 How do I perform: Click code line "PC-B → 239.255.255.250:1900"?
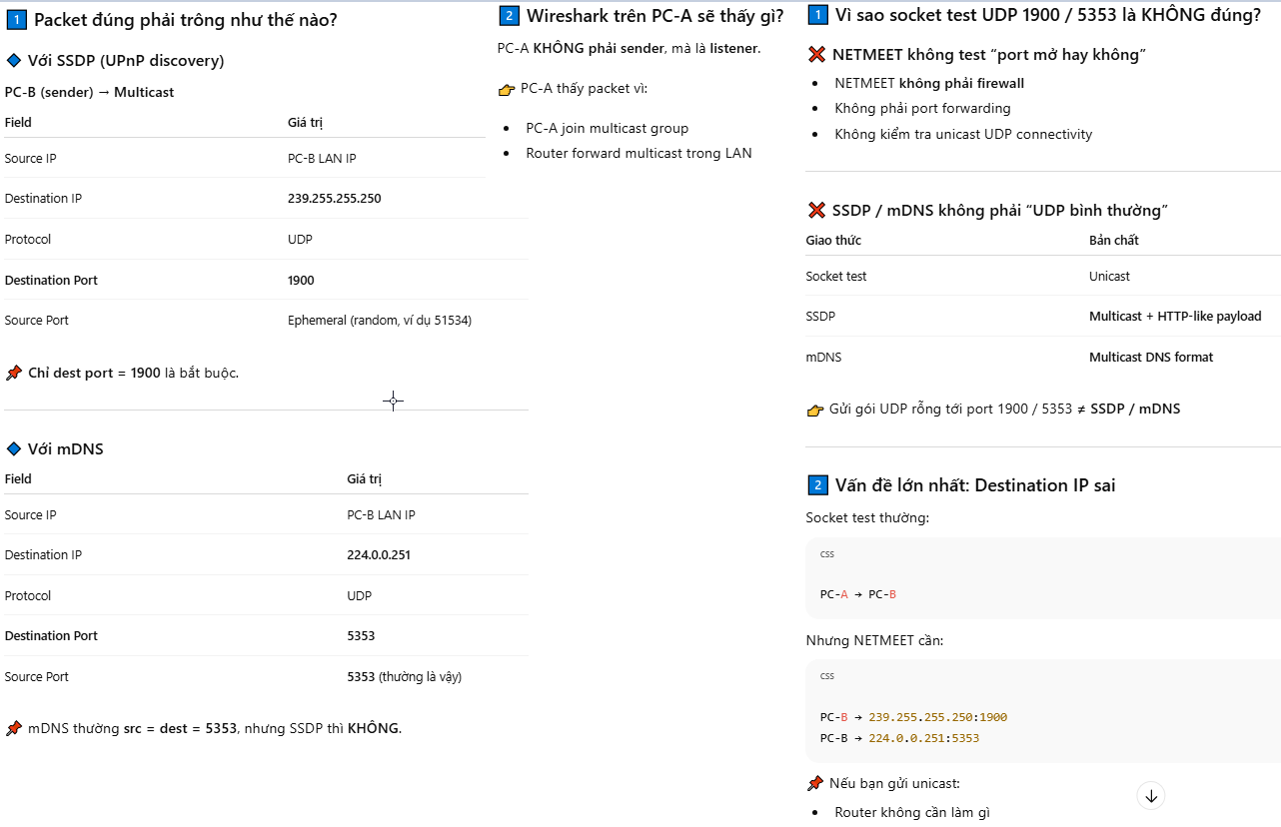pyautogui.click(x=913, y=717)
